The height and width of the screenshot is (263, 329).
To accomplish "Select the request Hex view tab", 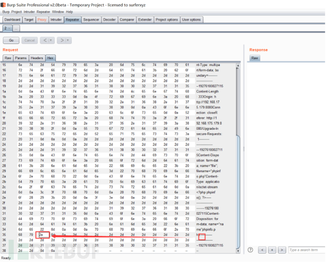I will pos(50,58).
